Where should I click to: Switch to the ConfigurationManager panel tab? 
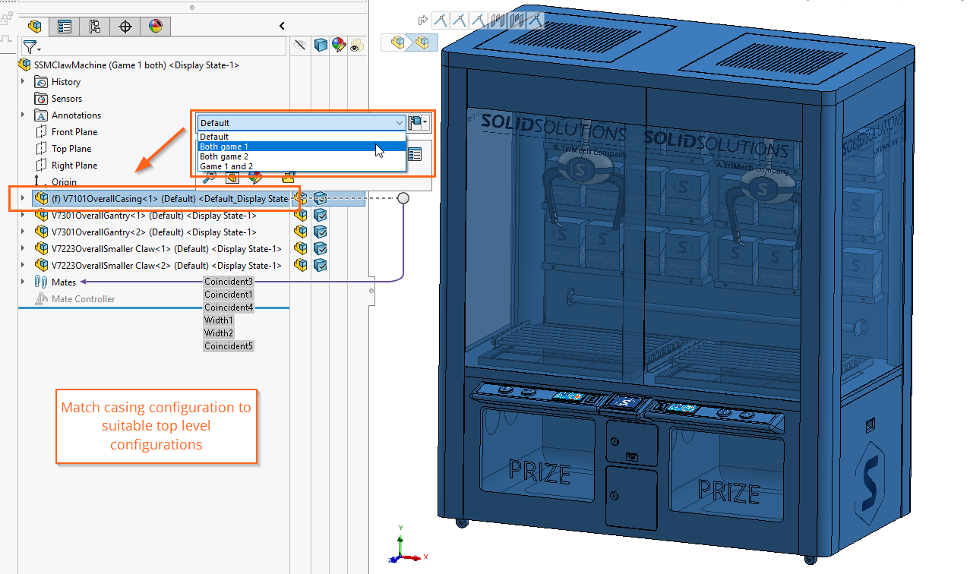95,25
